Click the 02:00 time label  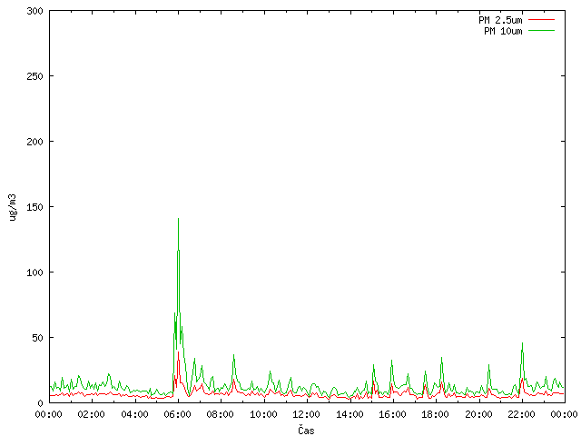91,414
